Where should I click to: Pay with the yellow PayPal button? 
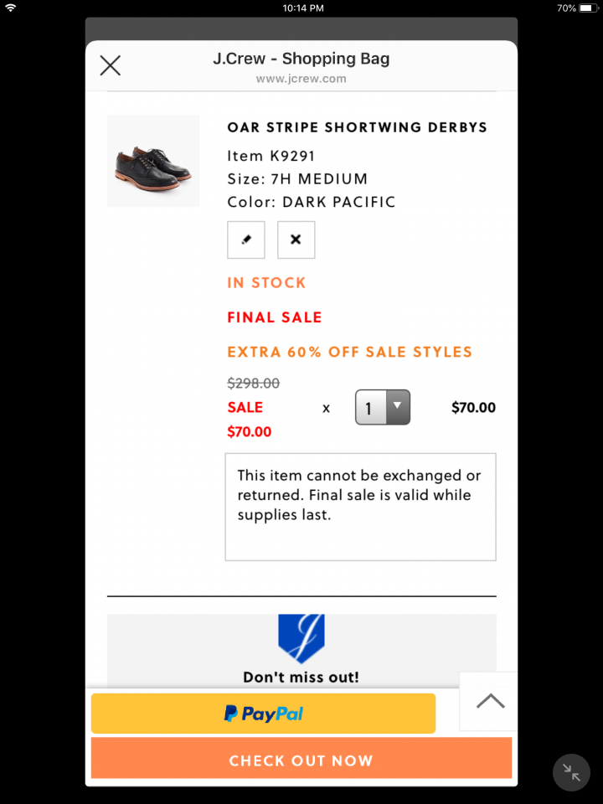(x=263, y=714)
